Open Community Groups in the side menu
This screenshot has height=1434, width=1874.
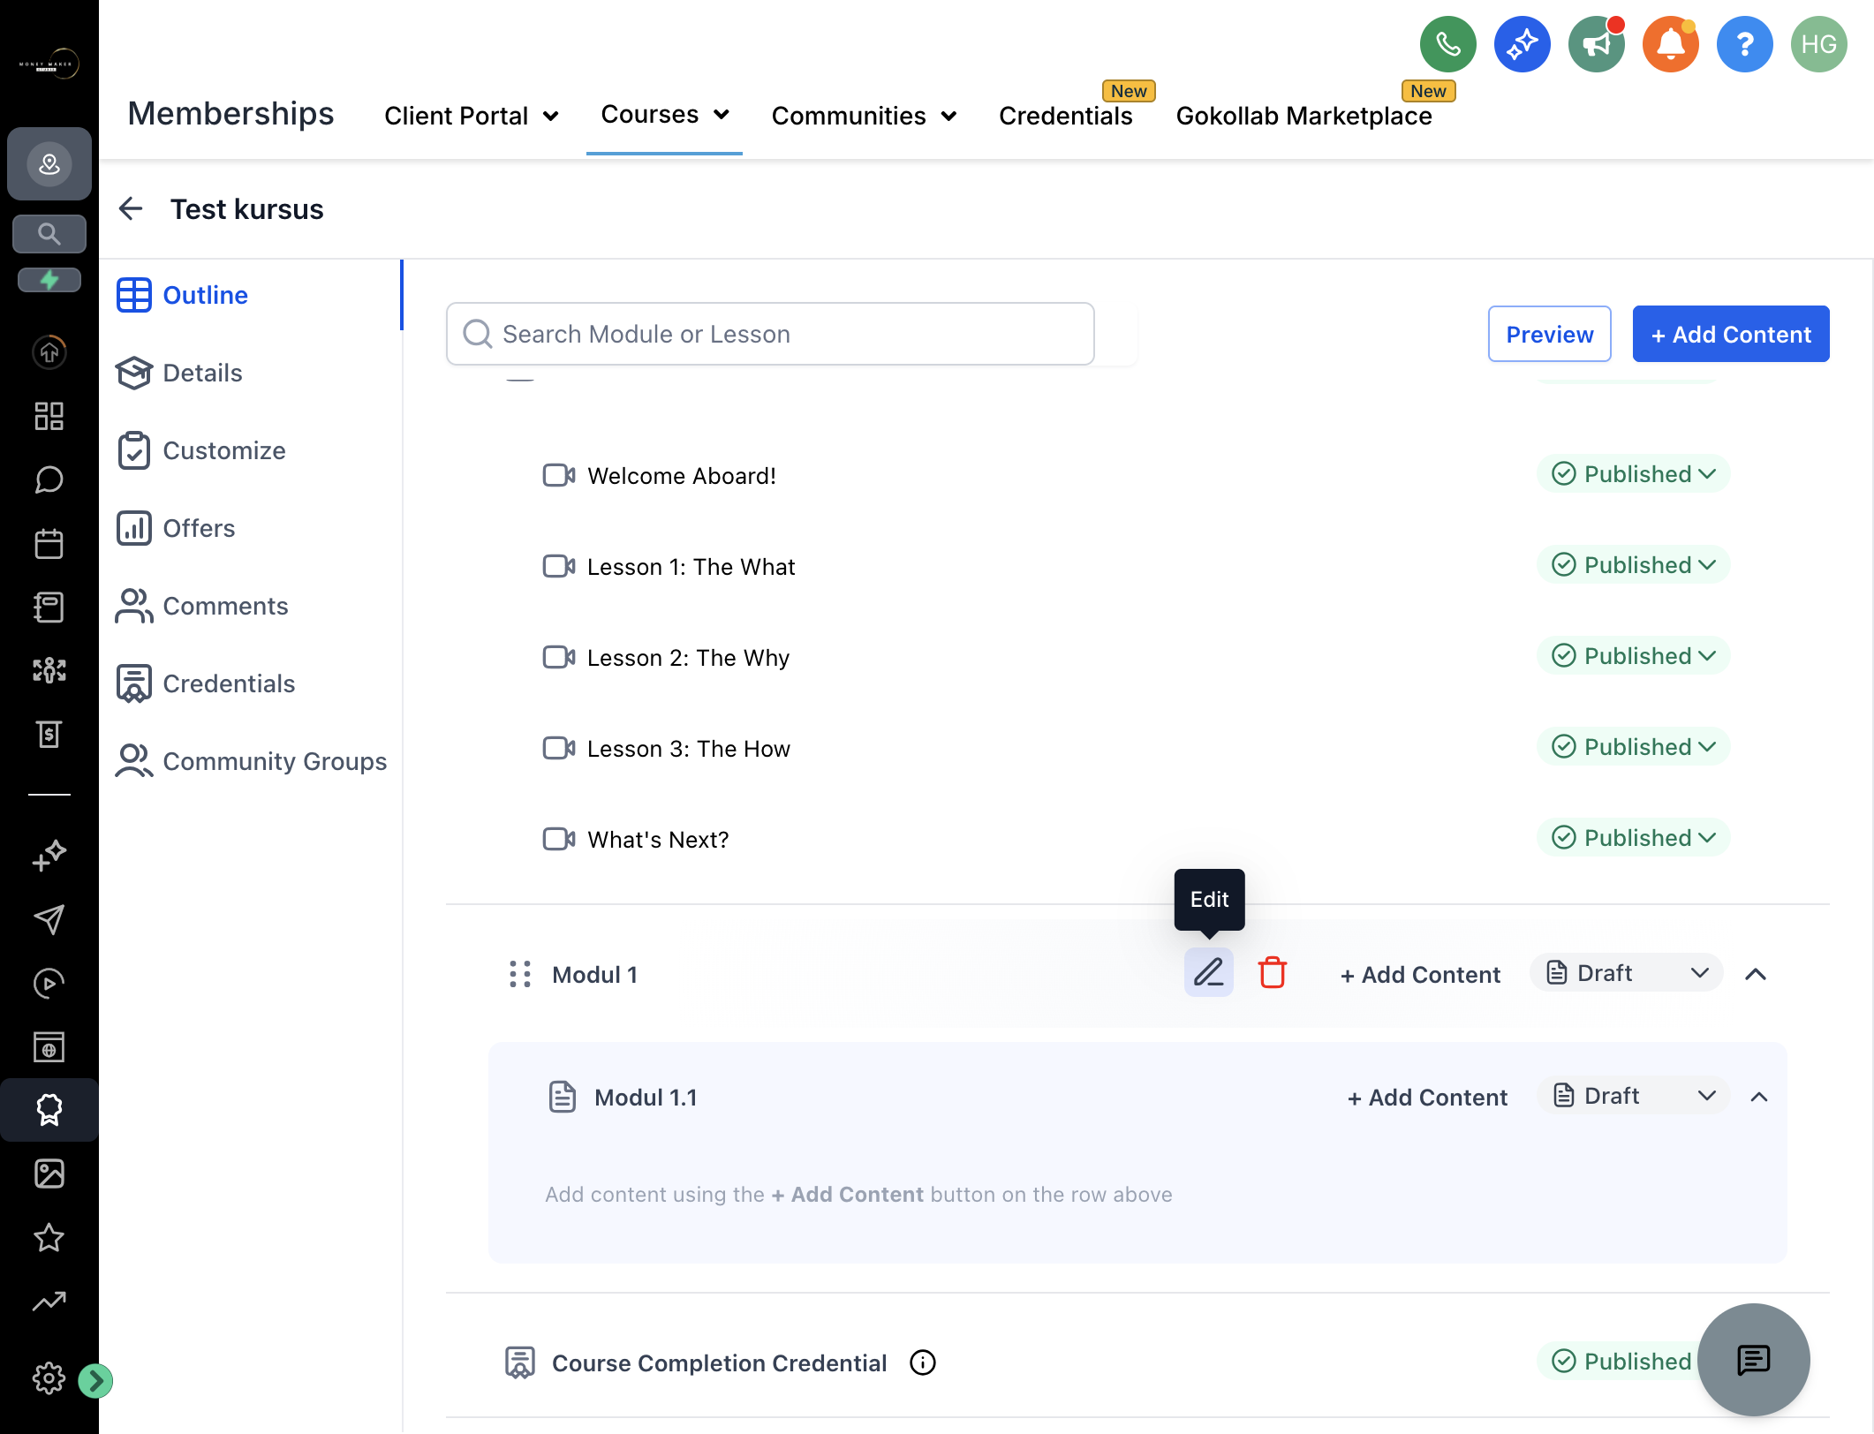[251, 761]
